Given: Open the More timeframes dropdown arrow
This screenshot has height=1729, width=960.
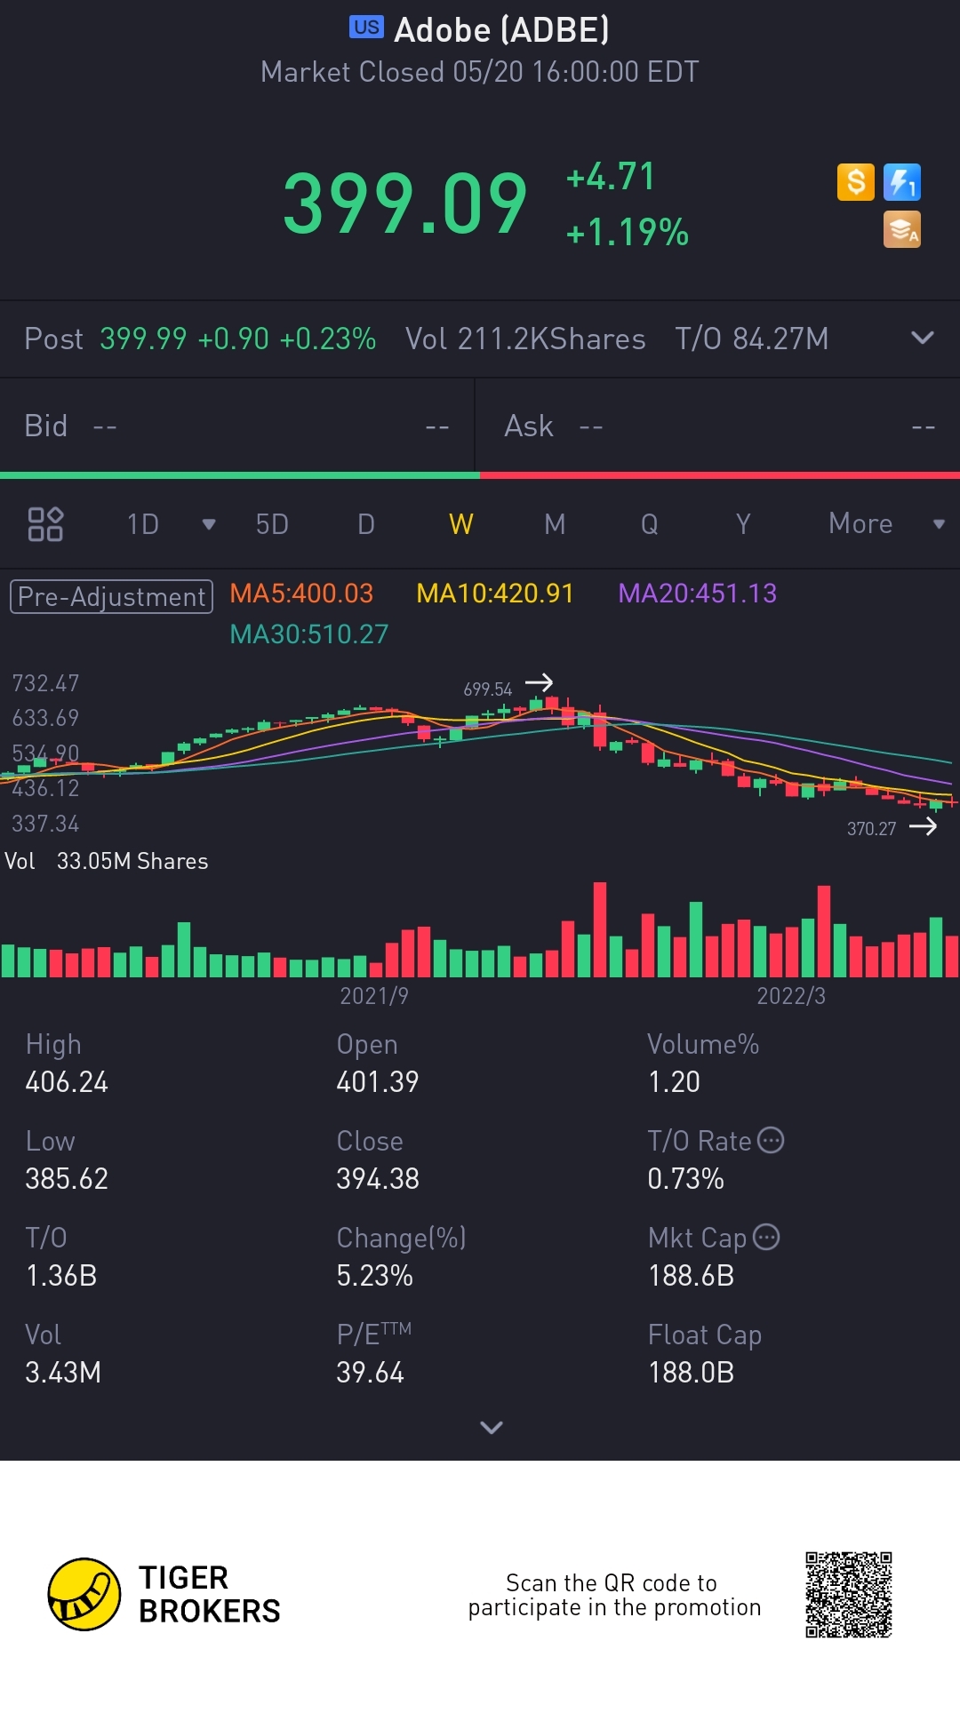Looking at the screenshot, I should pyautogui.click(x=939, y=524).
